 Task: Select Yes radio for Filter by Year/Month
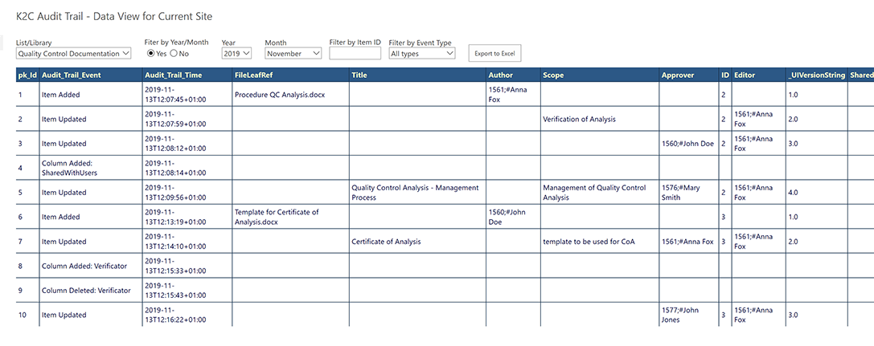(150, 54)
